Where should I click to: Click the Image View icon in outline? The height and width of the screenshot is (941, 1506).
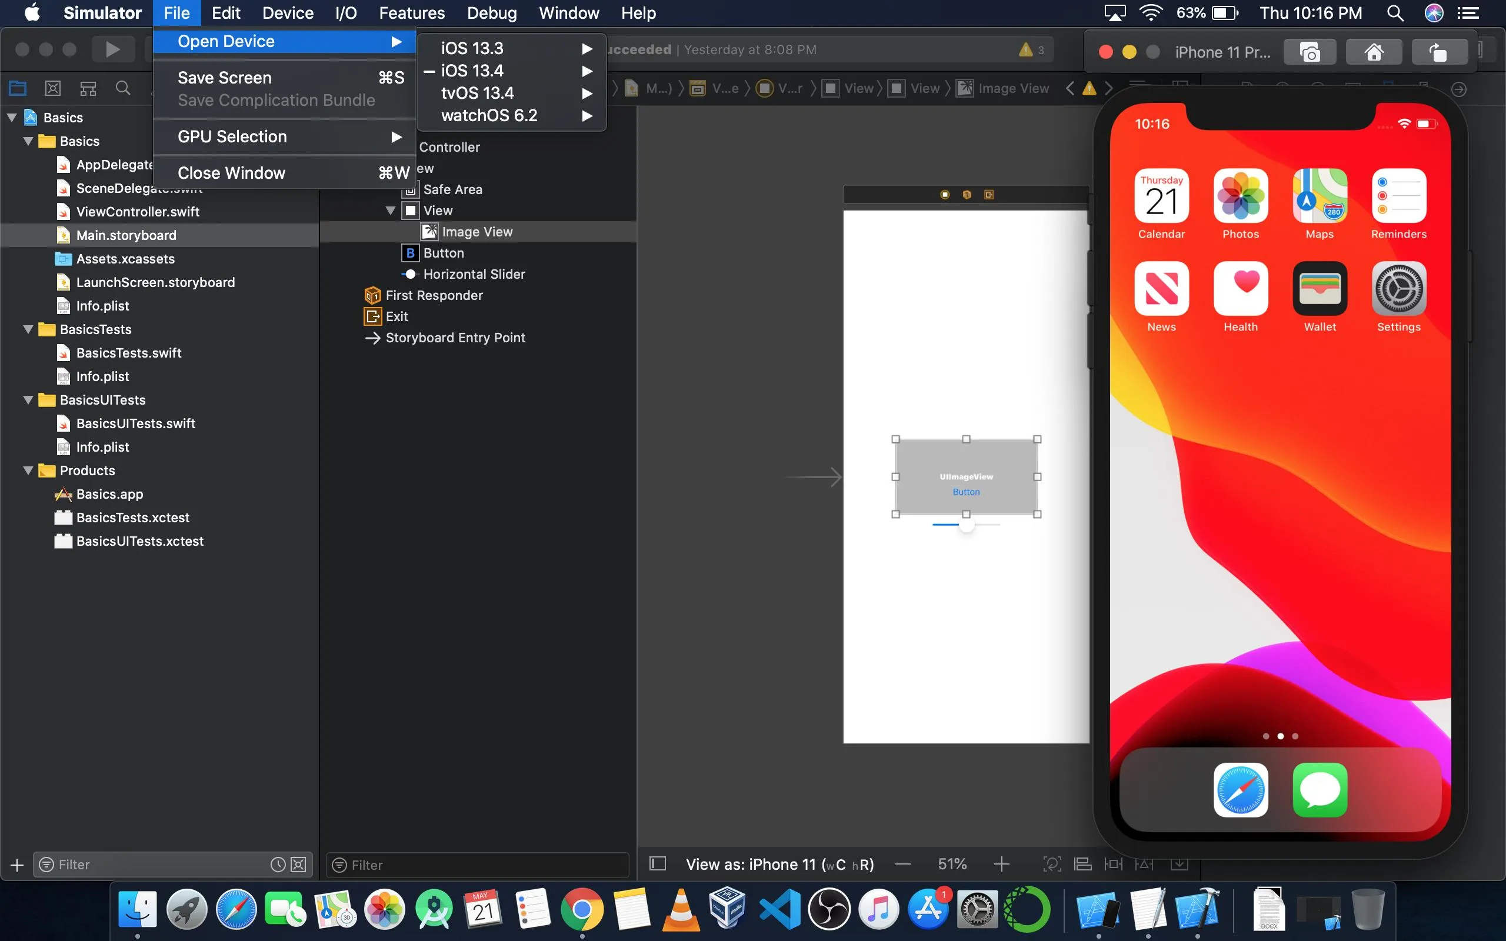pos(429,231)
